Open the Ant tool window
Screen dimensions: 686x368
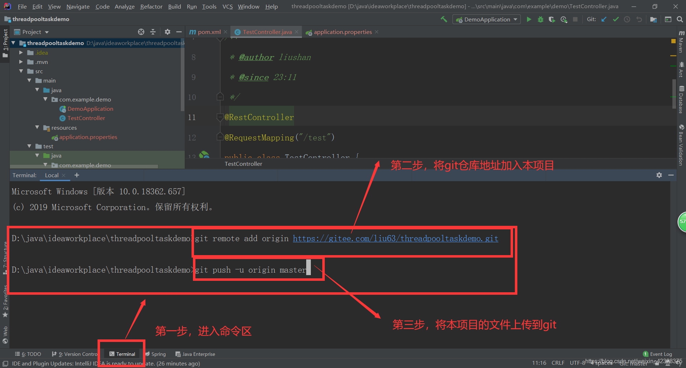[x=681, y=69]
